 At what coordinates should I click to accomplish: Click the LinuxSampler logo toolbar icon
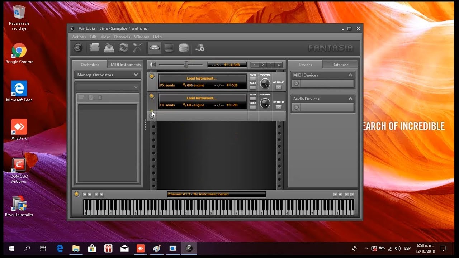click(78, 48)
